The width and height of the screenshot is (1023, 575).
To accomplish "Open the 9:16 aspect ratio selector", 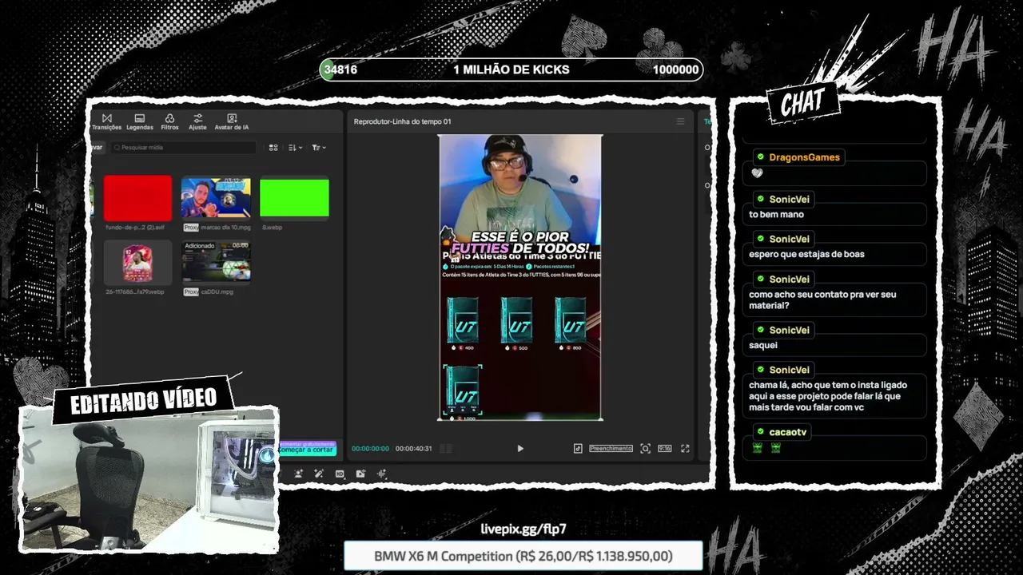I will click(664, 449).
